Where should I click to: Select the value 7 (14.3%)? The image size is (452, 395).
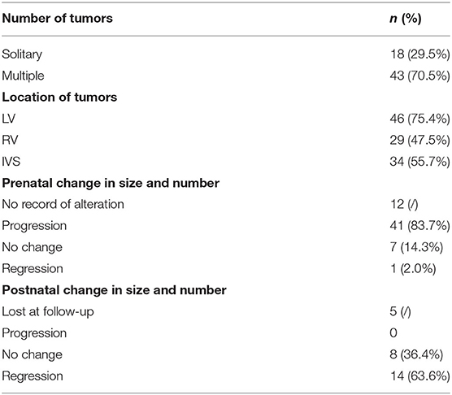point(416,247)
